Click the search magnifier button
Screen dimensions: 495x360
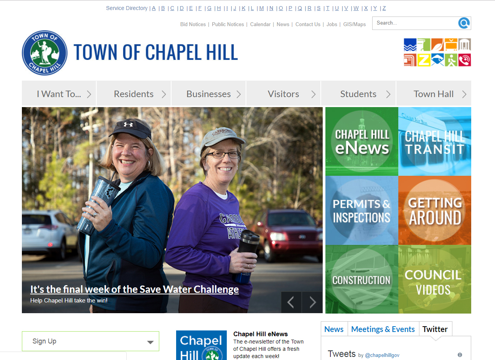point(464,23)
